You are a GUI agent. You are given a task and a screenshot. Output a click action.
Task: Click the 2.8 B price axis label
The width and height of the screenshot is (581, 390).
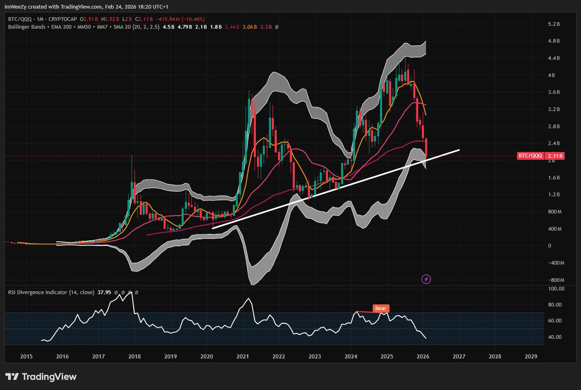coord(554,127)
